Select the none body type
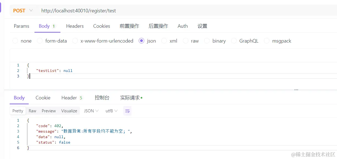This screenshot has width=337, height=159. coord(22,41)
